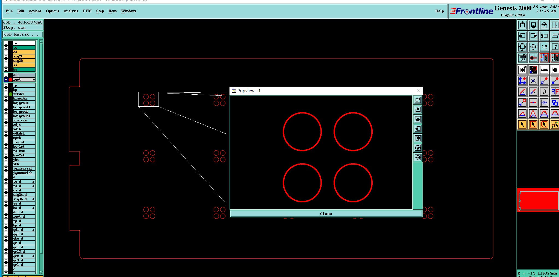Toggle checkbox for the 'to' layer
The image size is (559, 277).
[x=6, y=43]
